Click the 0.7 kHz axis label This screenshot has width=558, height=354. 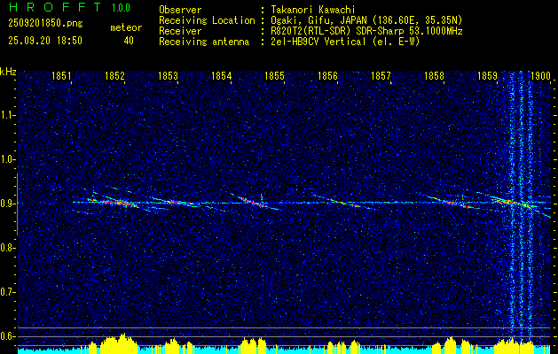7,292
